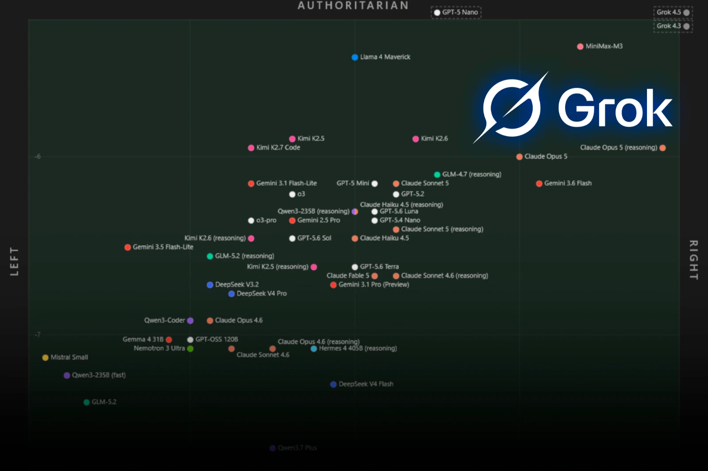This screenshot has width=708, height=471.
Task: Select the Qwen3-235B (fast) purple dot
Action: pyautogui.click(x=66, y=375)
